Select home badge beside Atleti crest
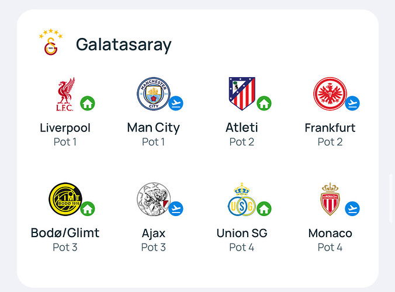The height and width of the screenshot is (292, 395). click(264, 103)
